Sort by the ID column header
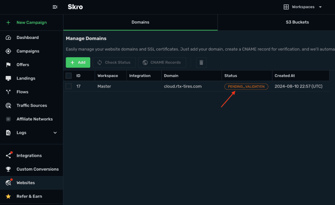The width and height of the screenshot is (335, 205). click(x=79, y=76)
